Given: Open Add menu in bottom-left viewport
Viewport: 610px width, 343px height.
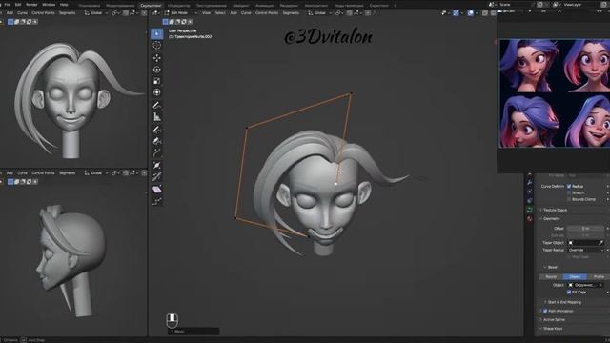Looking at the screenshot, I should click(x=10, y=172).
